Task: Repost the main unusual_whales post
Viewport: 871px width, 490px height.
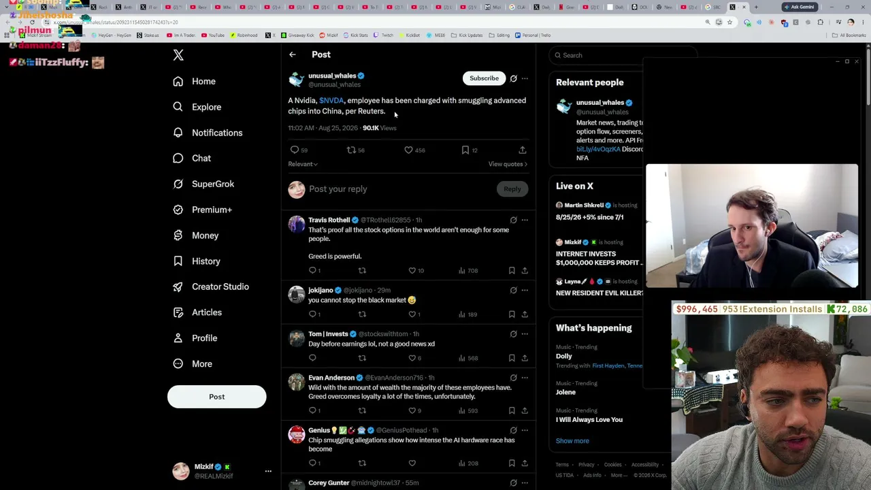Action: 351,150
